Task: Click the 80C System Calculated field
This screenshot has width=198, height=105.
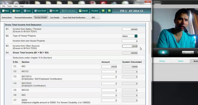Action: [x=130, y=67]
